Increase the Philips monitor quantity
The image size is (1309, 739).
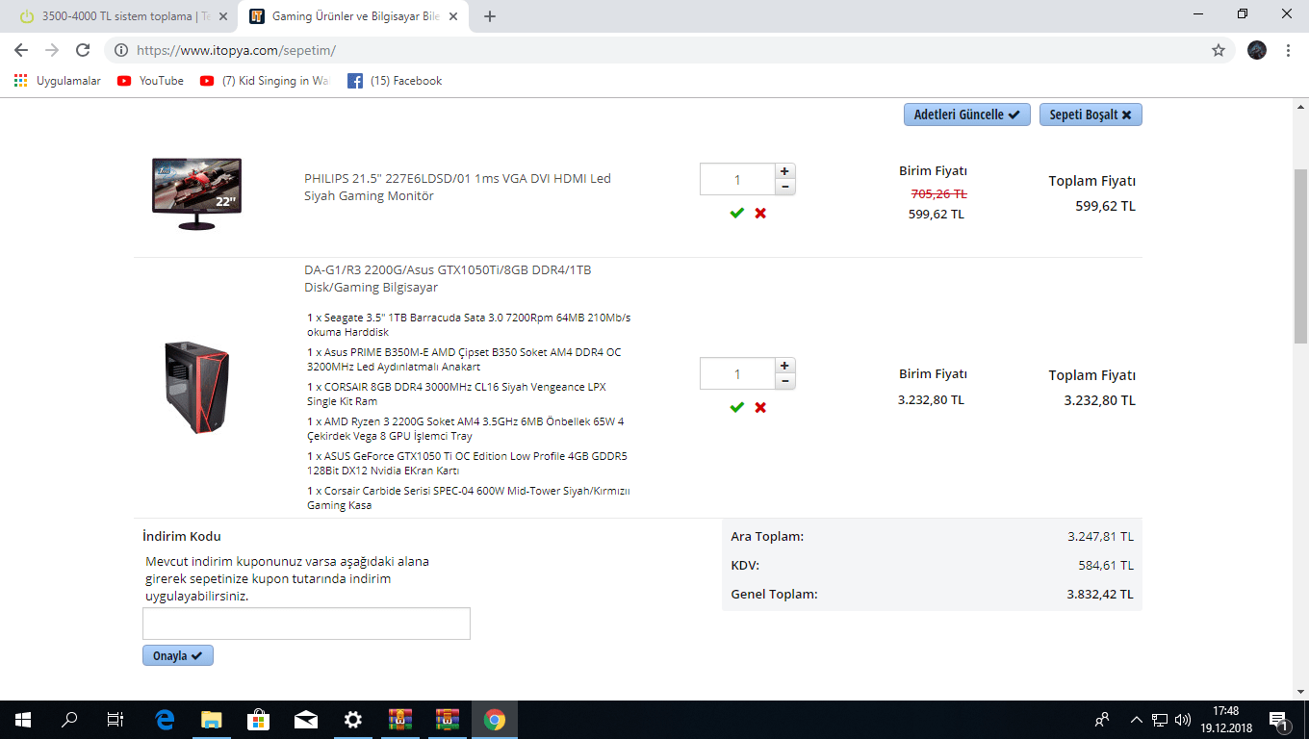[x=785, y=171]
